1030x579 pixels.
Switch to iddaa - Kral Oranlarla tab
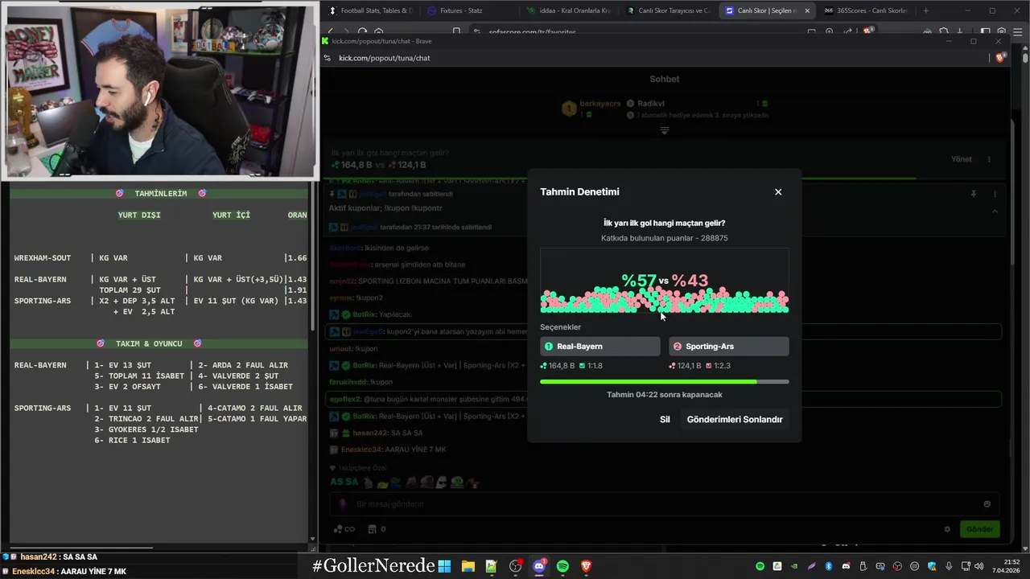click(x=569, y=10)
